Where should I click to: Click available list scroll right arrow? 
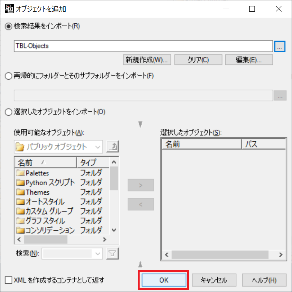coord(104,239)
